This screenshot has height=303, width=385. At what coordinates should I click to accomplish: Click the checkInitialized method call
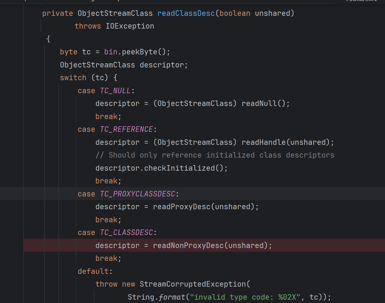[179, 168]
